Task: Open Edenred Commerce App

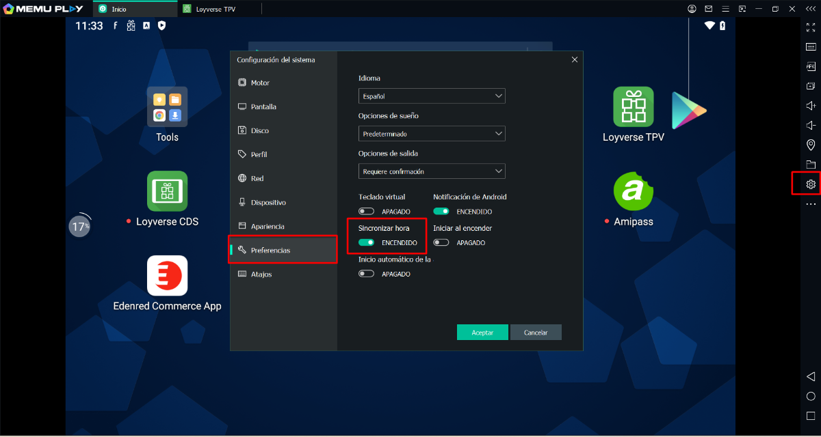Action: (x=167, y=276)
